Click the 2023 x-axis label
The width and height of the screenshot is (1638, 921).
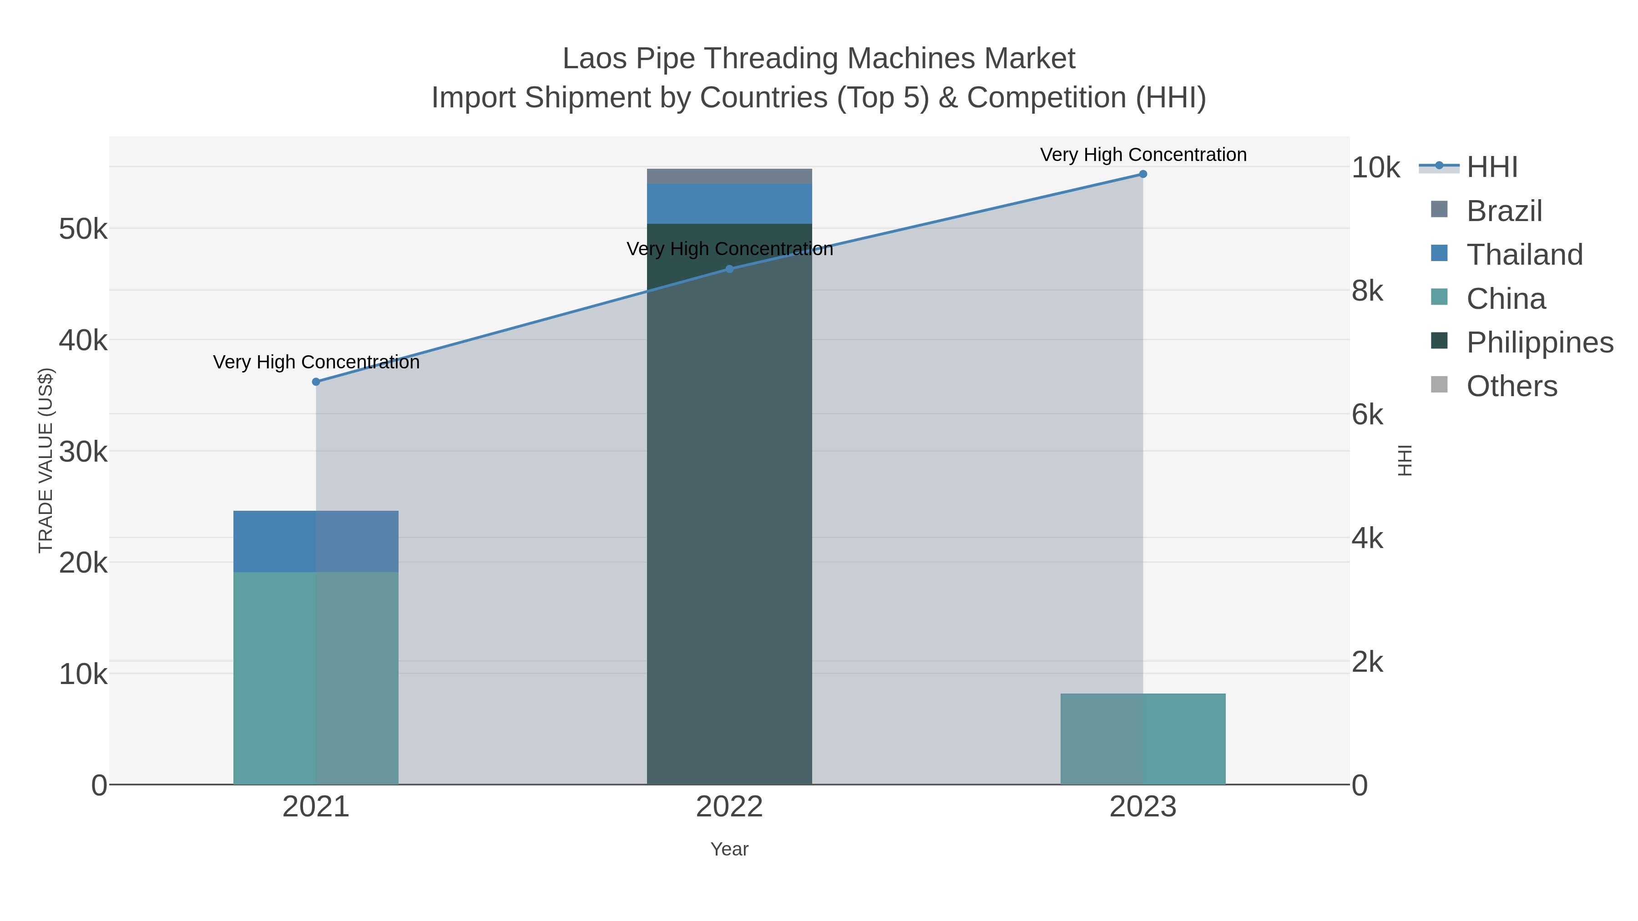pyautogui.click(x=1143, y=806)
